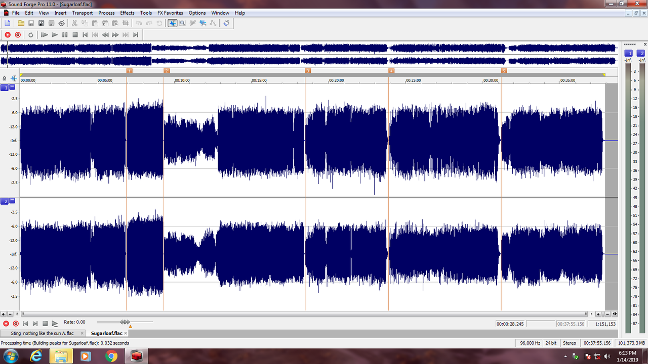This screenshot has width=648, height=364.
Task: Toggle channel 1 with its number button
Action: (x=5, y=87)
